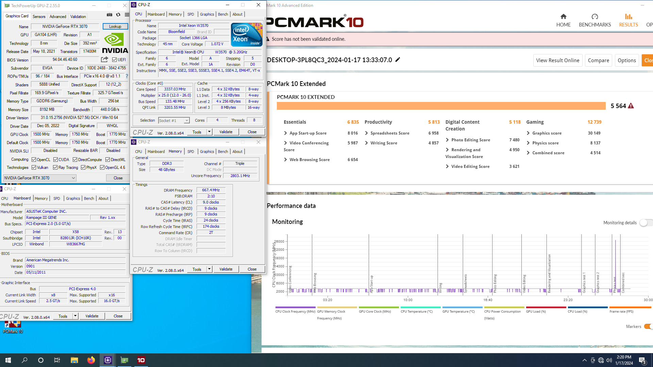Click the GPU Name field in GPU-Z
The width and height of the screenshot is (653, 367).
pyautogui.click(x=65, y=27)
